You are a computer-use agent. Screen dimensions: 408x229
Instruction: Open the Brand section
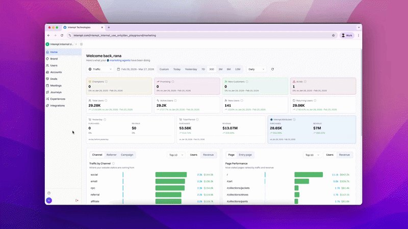pyautogui.click(x=63, y=59)
